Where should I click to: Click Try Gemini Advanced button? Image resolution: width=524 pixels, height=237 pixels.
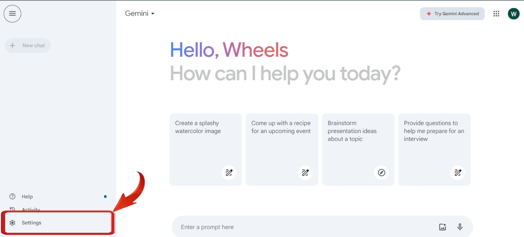coord(452,14)
